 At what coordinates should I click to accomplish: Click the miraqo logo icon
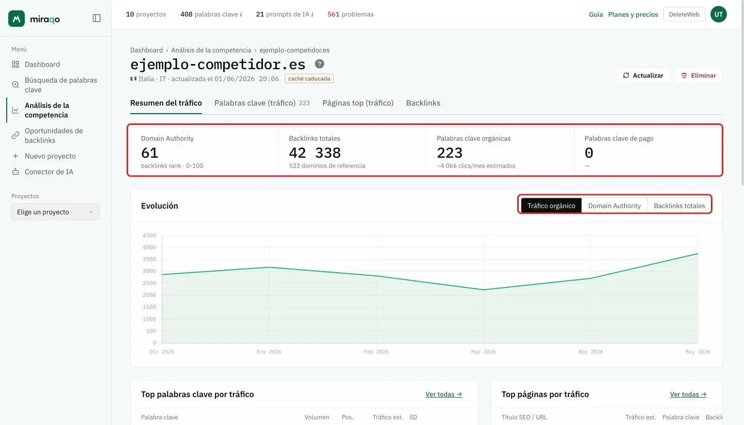coord(17,19)
